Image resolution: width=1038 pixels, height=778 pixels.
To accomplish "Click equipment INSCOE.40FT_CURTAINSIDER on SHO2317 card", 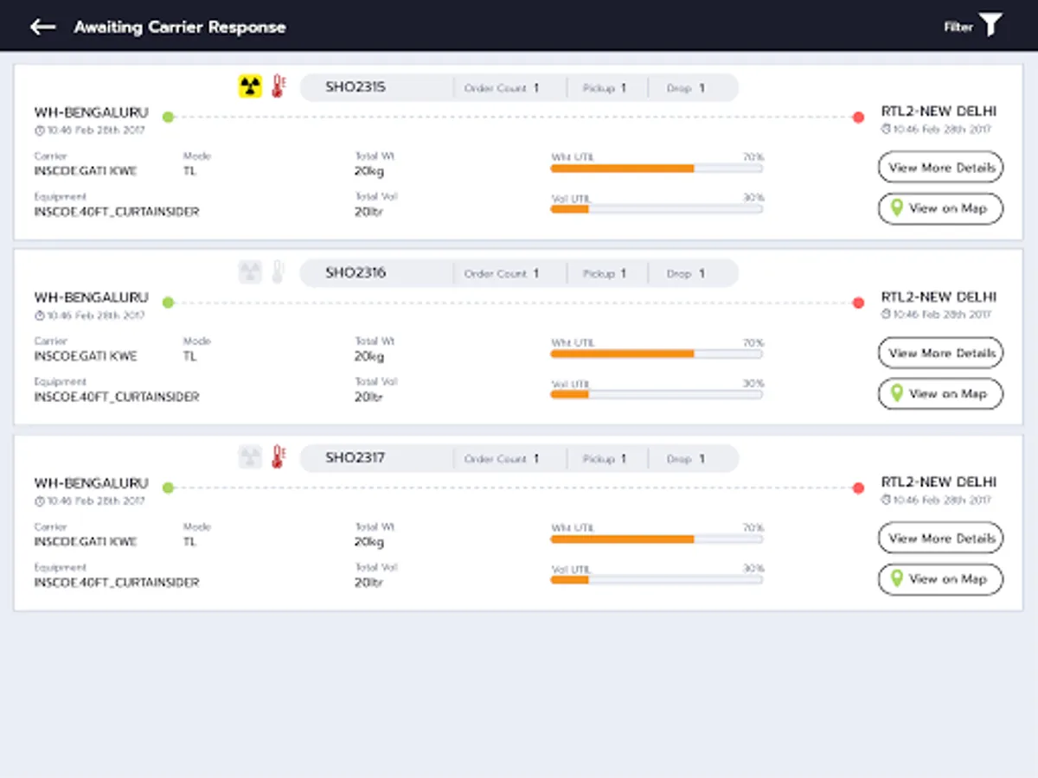I will 117,583.
